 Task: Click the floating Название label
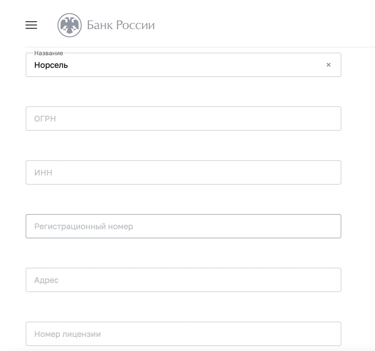(x=49, y=53)
